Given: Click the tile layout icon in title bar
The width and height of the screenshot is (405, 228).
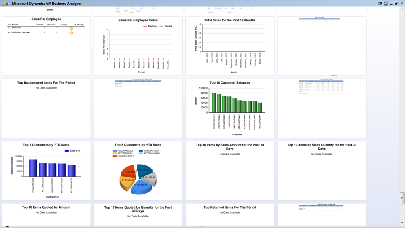Looking at the screenshot, I should coord(386,3).
